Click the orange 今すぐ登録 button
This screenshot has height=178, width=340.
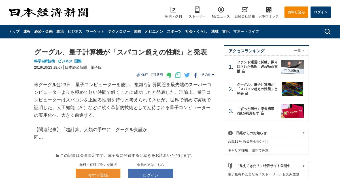tap(98, 173)
